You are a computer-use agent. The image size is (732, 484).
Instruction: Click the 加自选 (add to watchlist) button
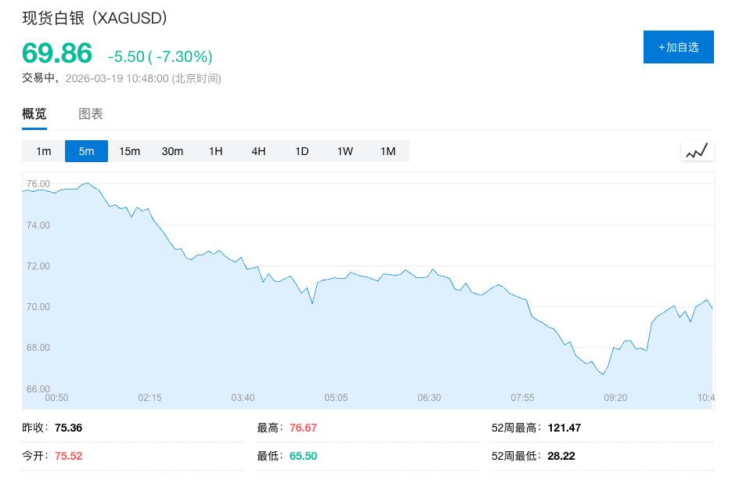click(678, 47)
